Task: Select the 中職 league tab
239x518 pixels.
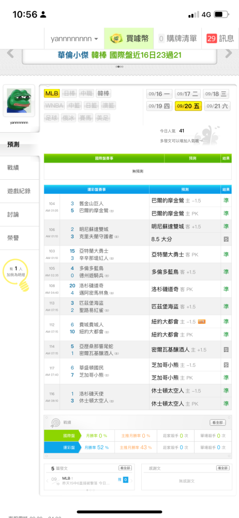Action: [86, 93]
